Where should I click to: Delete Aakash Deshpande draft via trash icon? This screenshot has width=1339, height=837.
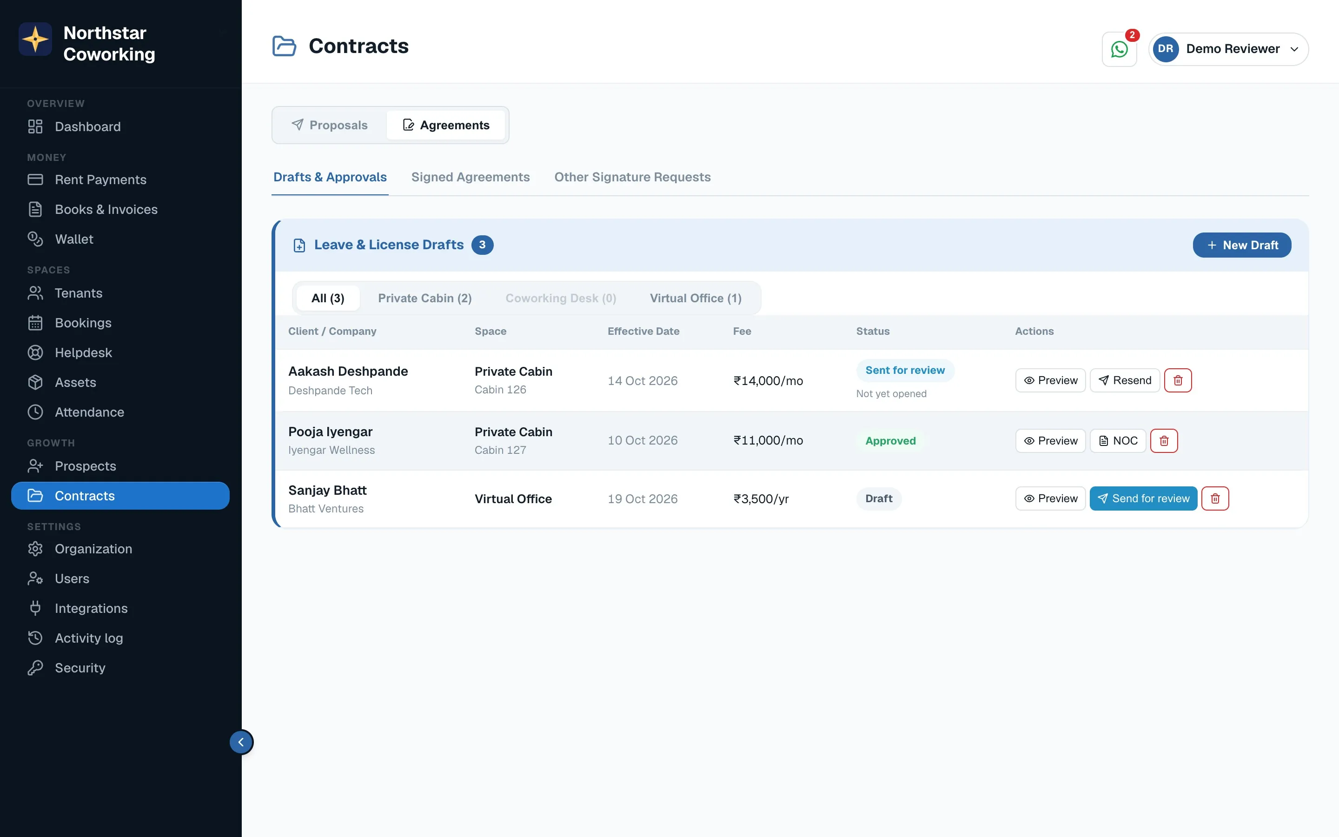1177,380
